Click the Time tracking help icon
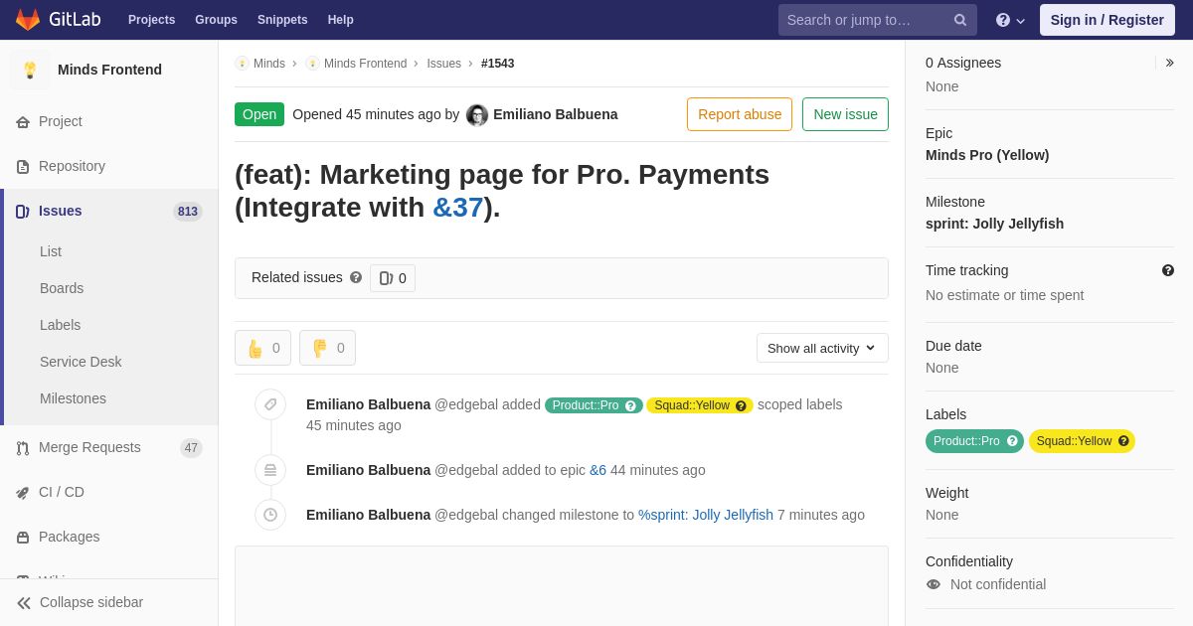1193x626 pixels. 1168,270
